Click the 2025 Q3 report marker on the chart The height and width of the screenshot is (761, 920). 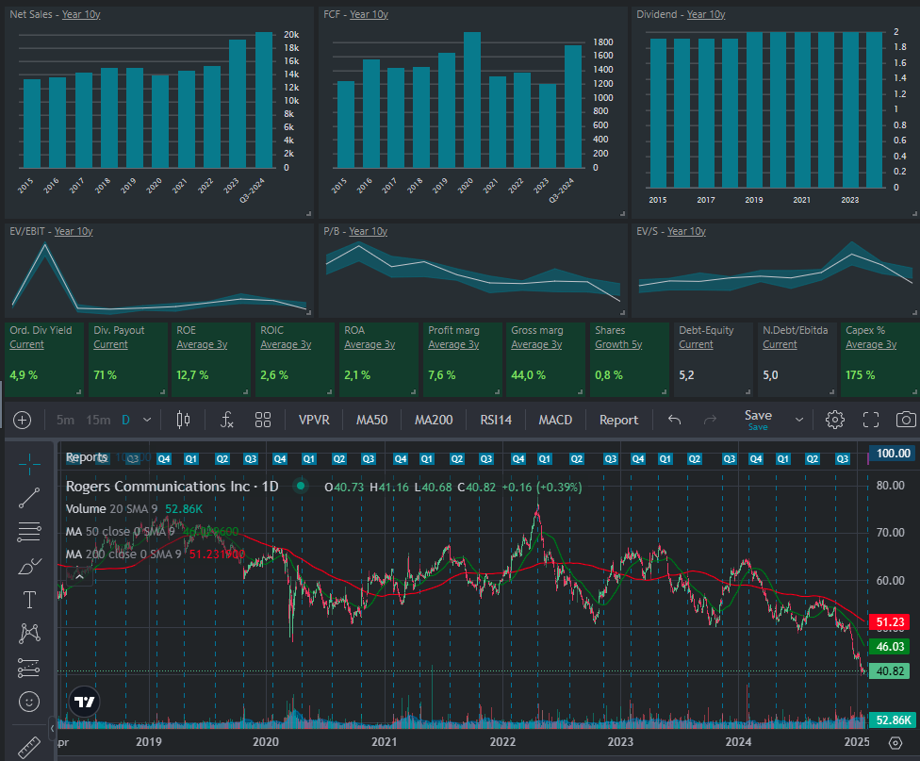pos(842,459)
